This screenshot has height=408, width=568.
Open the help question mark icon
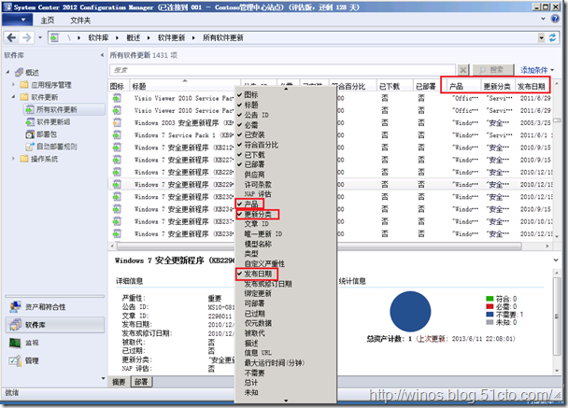tap(555, 19)
